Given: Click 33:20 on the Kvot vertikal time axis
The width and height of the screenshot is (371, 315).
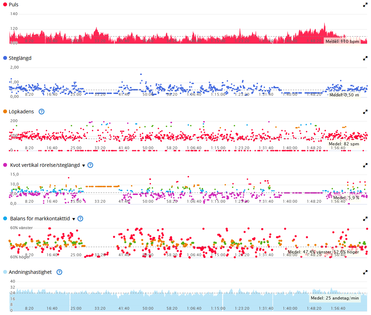Looking at the screenshot, I should (100, 201).
